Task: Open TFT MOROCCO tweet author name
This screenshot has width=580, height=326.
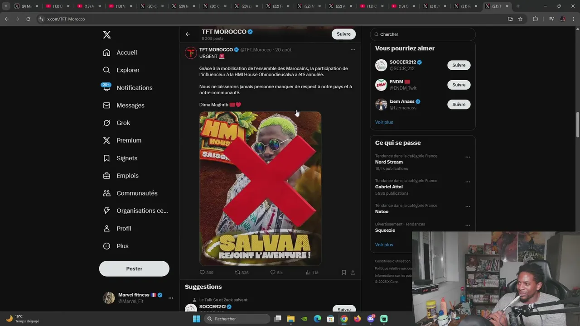Action: point(216,50)
